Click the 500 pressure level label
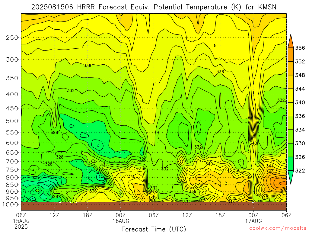309x232 pixels. click(x=12, y=121)
